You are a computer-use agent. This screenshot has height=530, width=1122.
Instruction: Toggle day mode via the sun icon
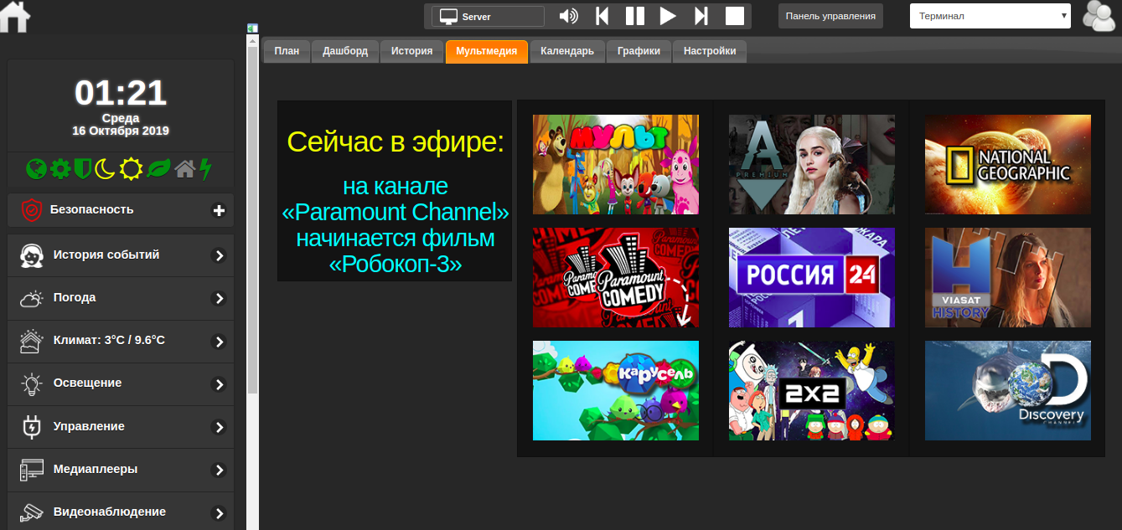click(x=130, y=169)
